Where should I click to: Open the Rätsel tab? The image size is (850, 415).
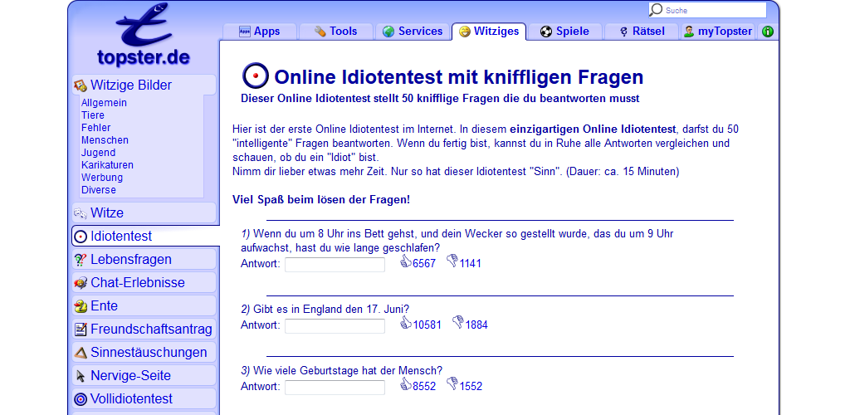[642, 32]
